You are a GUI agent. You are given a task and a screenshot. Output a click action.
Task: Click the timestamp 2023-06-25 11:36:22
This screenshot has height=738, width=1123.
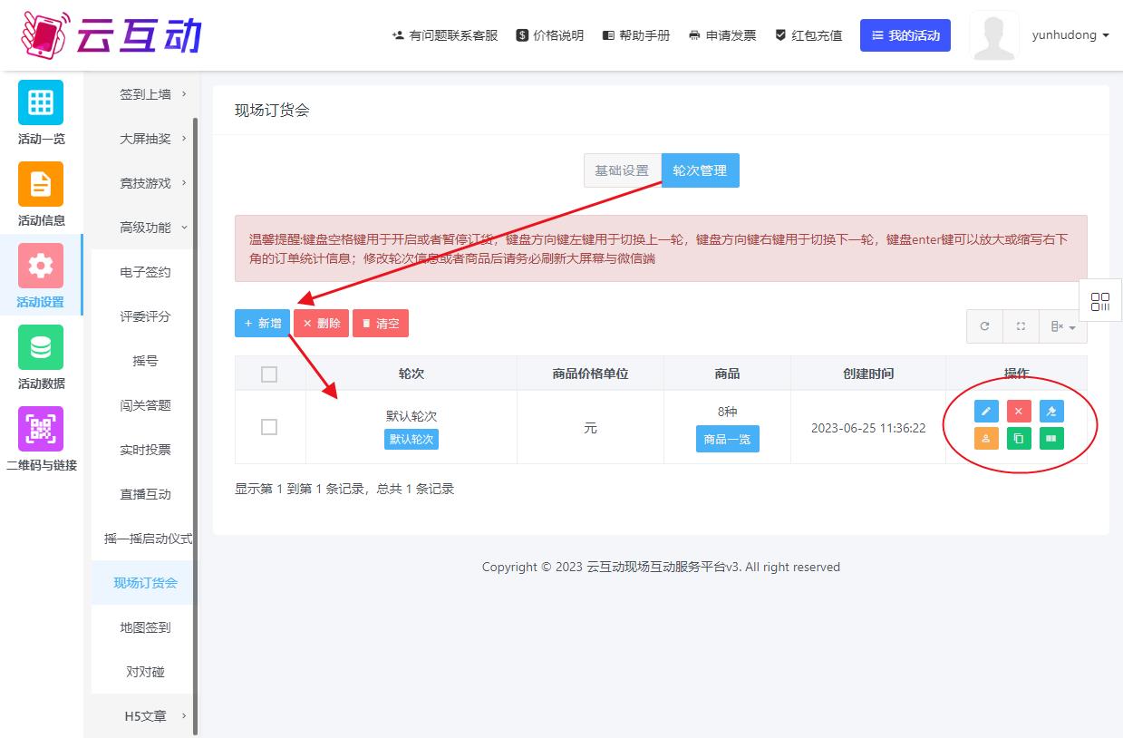[868, 428]
